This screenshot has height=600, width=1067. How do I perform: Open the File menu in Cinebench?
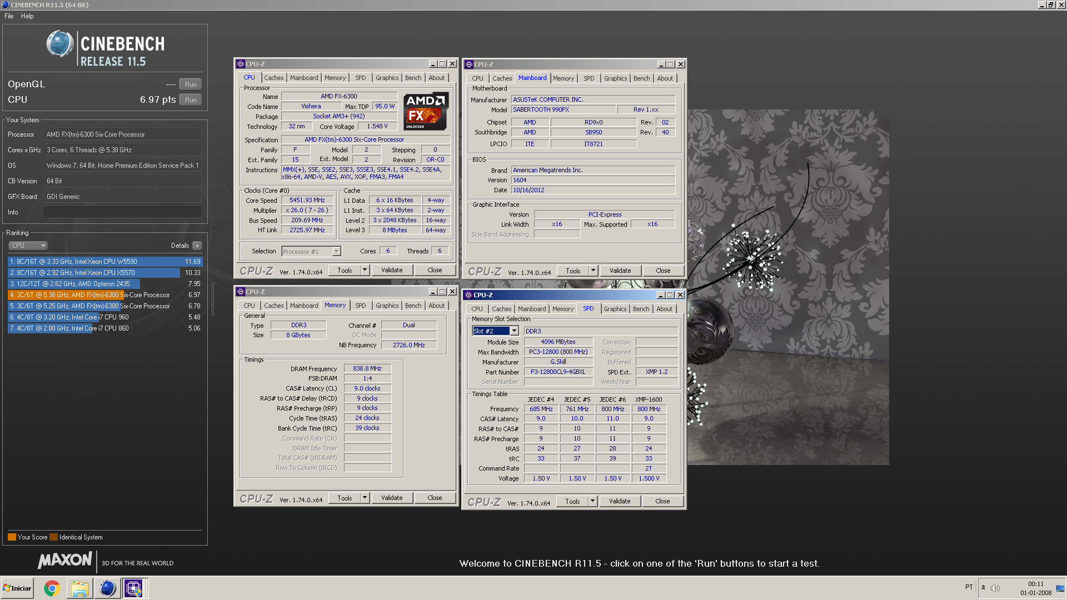coord(9,16)
